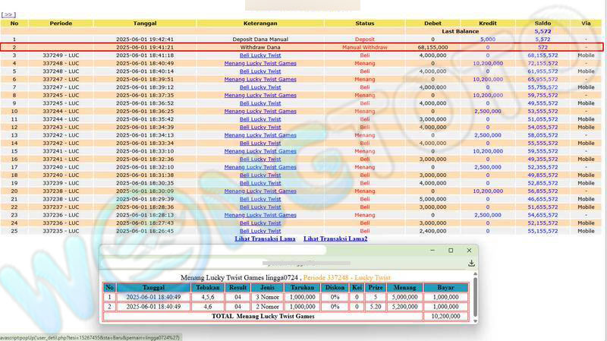Click the [>>] next page link
Screen dimensions: 607x341
click(9, 14)
